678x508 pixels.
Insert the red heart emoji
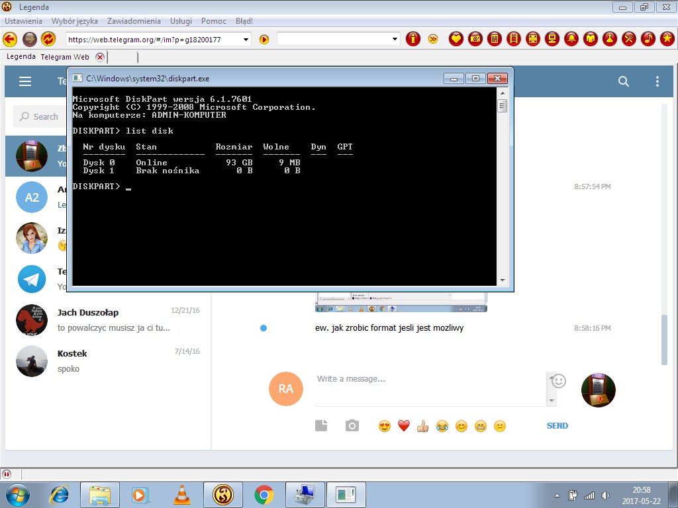[404, 426]
